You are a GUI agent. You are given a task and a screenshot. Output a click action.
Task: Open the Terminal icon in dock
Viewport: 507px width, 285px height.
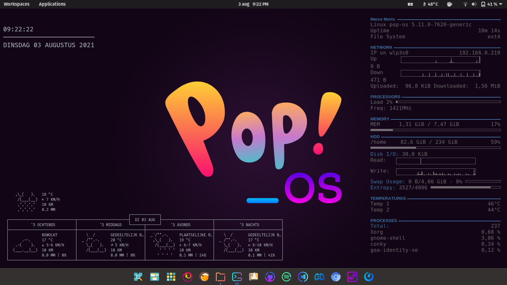coord(237,277)
